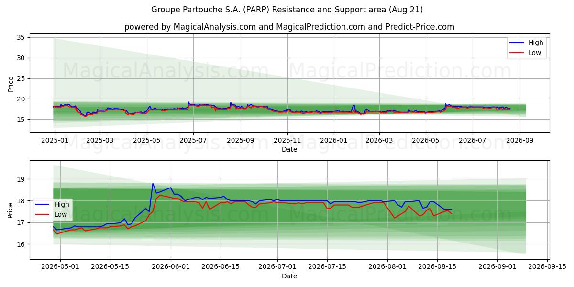This screenshot has height=287, width=574.
Task: Click the '2025-03' tick label
Action: tap(100, 140)
